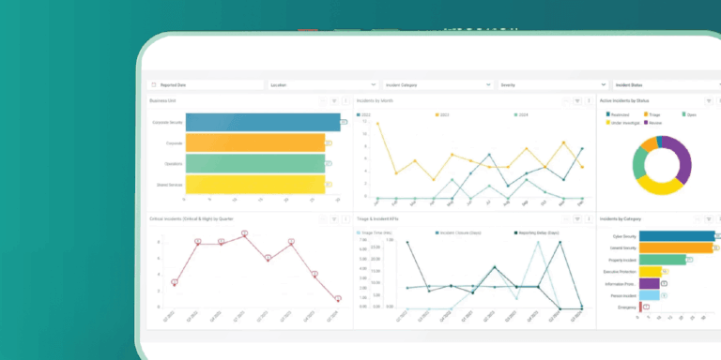The image size is (721, 360).
Task: Click the calendar icon in Reported Date
Action: click(x=154, y=85)
